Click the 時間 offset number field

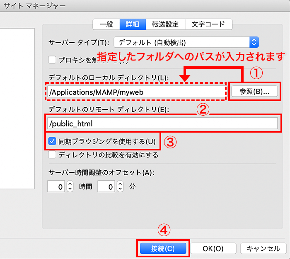tap(56, 187)
